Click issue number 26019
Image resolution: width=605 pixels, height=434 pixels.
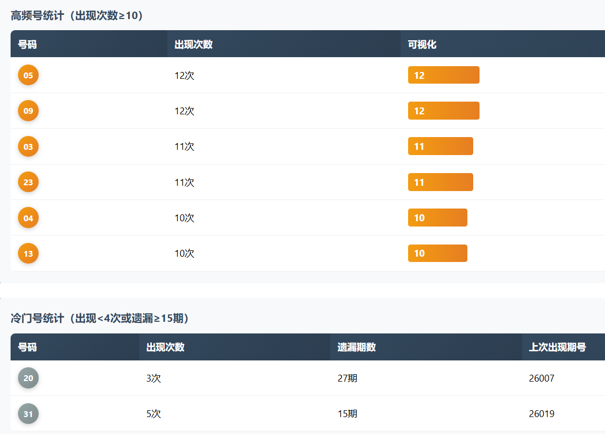[541, 414]
